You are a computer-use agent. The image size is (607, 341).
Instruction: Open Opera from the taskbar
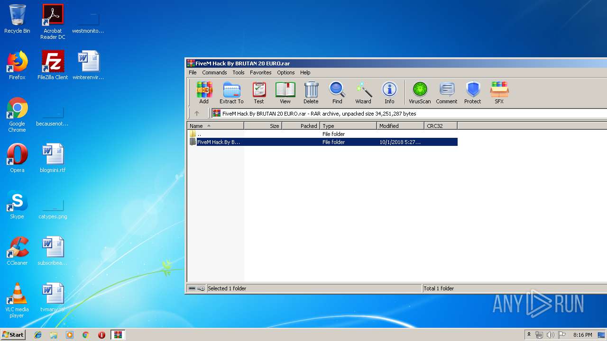pos(101,335)
